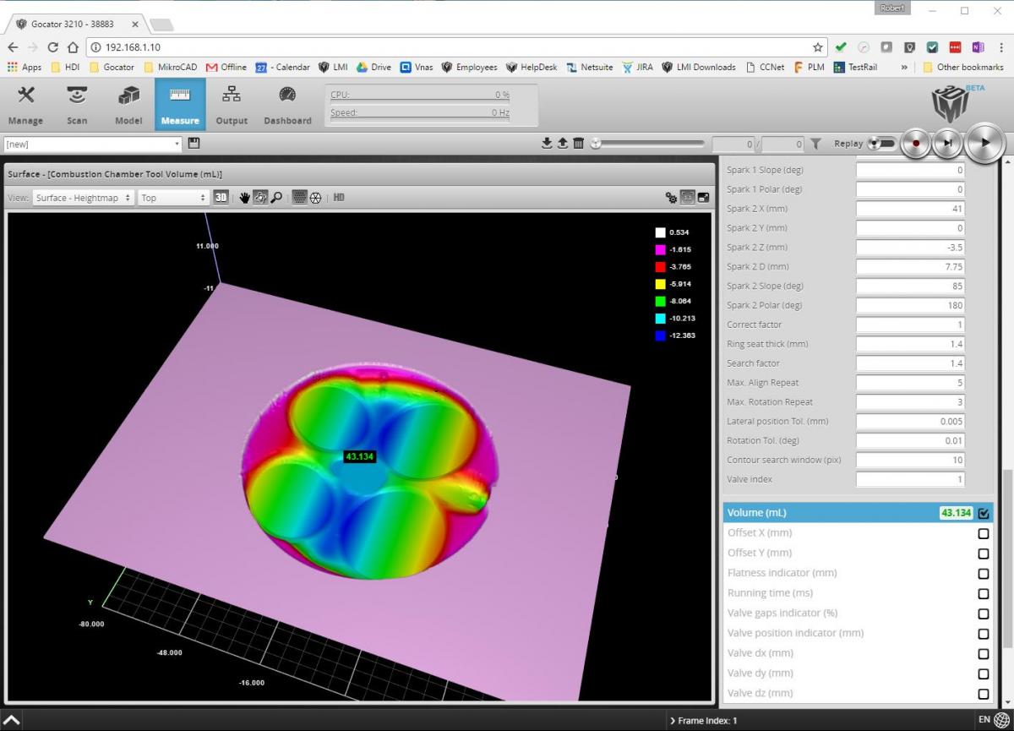Go to the Output page
The image size is (1014, 731).
coord(232,105)
